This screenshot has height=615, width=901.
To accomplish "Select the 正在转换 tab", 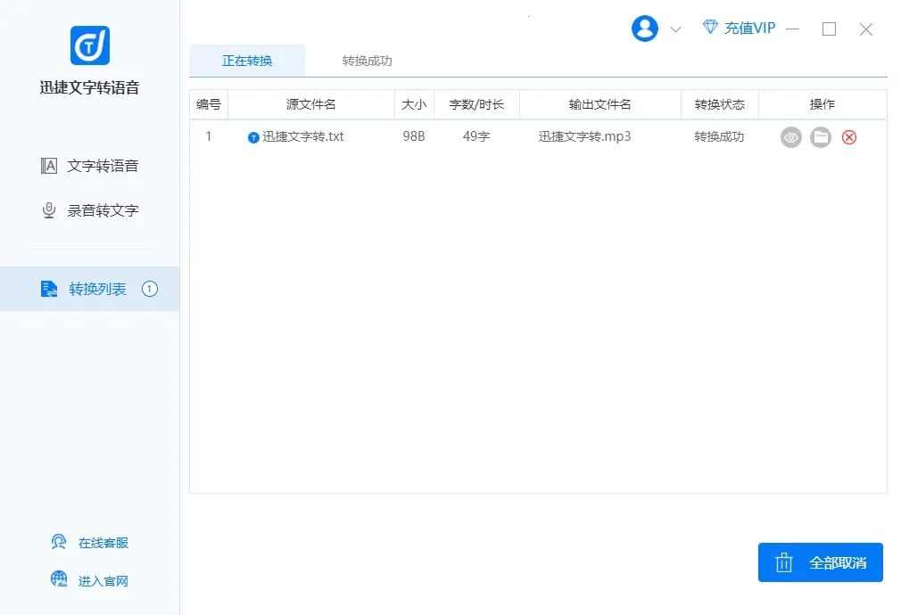I will click(x=247, y=61).
